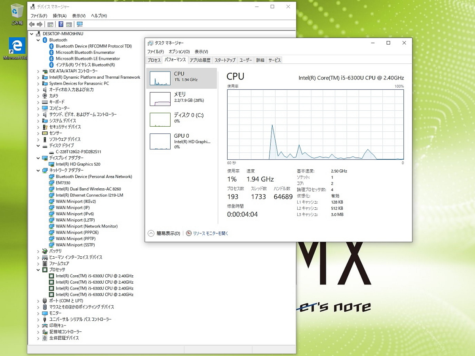475x356 pixels.
Task: Select WAN Miniport (Network Monitor) entry
Action: [87, 226]
